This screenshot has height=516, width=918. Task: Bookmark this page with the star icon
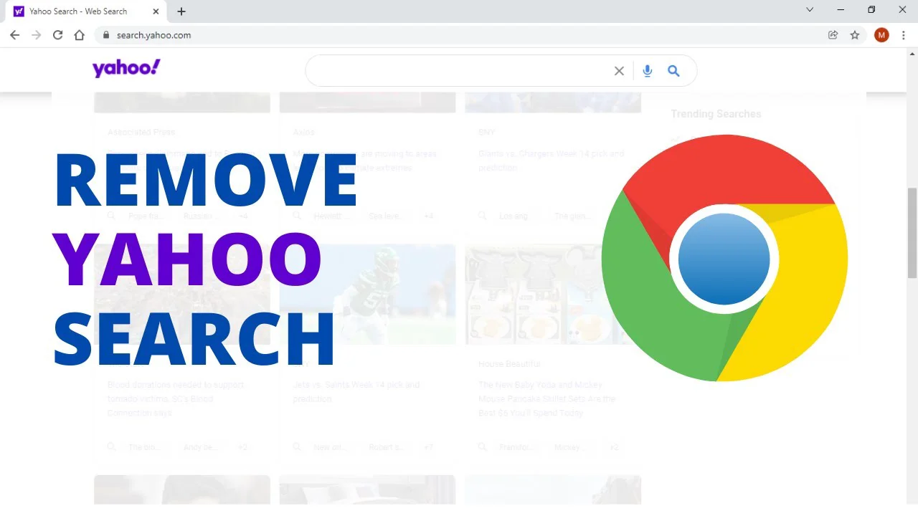(x=854, y=35)
